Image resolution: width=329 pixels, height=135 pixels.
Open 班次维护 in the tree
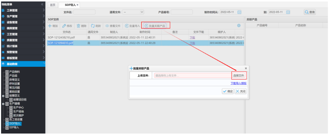19,115
